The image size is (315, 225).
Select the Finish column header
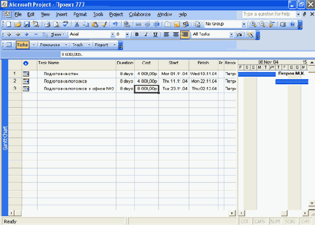203,65
